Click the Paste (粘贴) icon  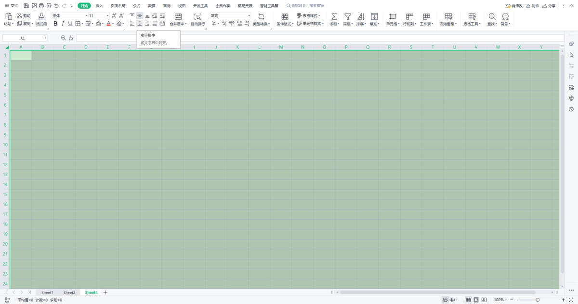pos(8,16)
